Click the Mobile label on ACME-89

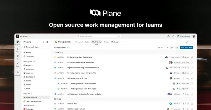pyautogui.click(x=177, y=73)
